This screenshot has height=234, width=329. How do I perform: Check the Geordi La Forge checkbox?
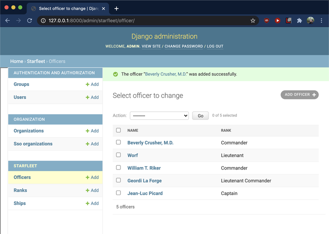(x=118, y=180)
